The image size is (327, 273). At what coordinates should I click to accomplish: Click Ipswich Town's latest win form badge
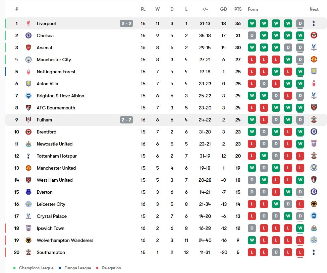300,228
